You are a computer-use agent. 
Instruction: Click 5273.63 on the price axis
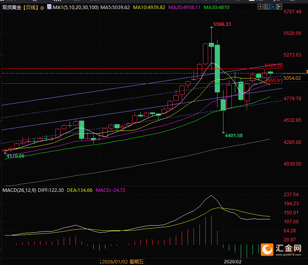pyautogui.click(x=292, y=55)
